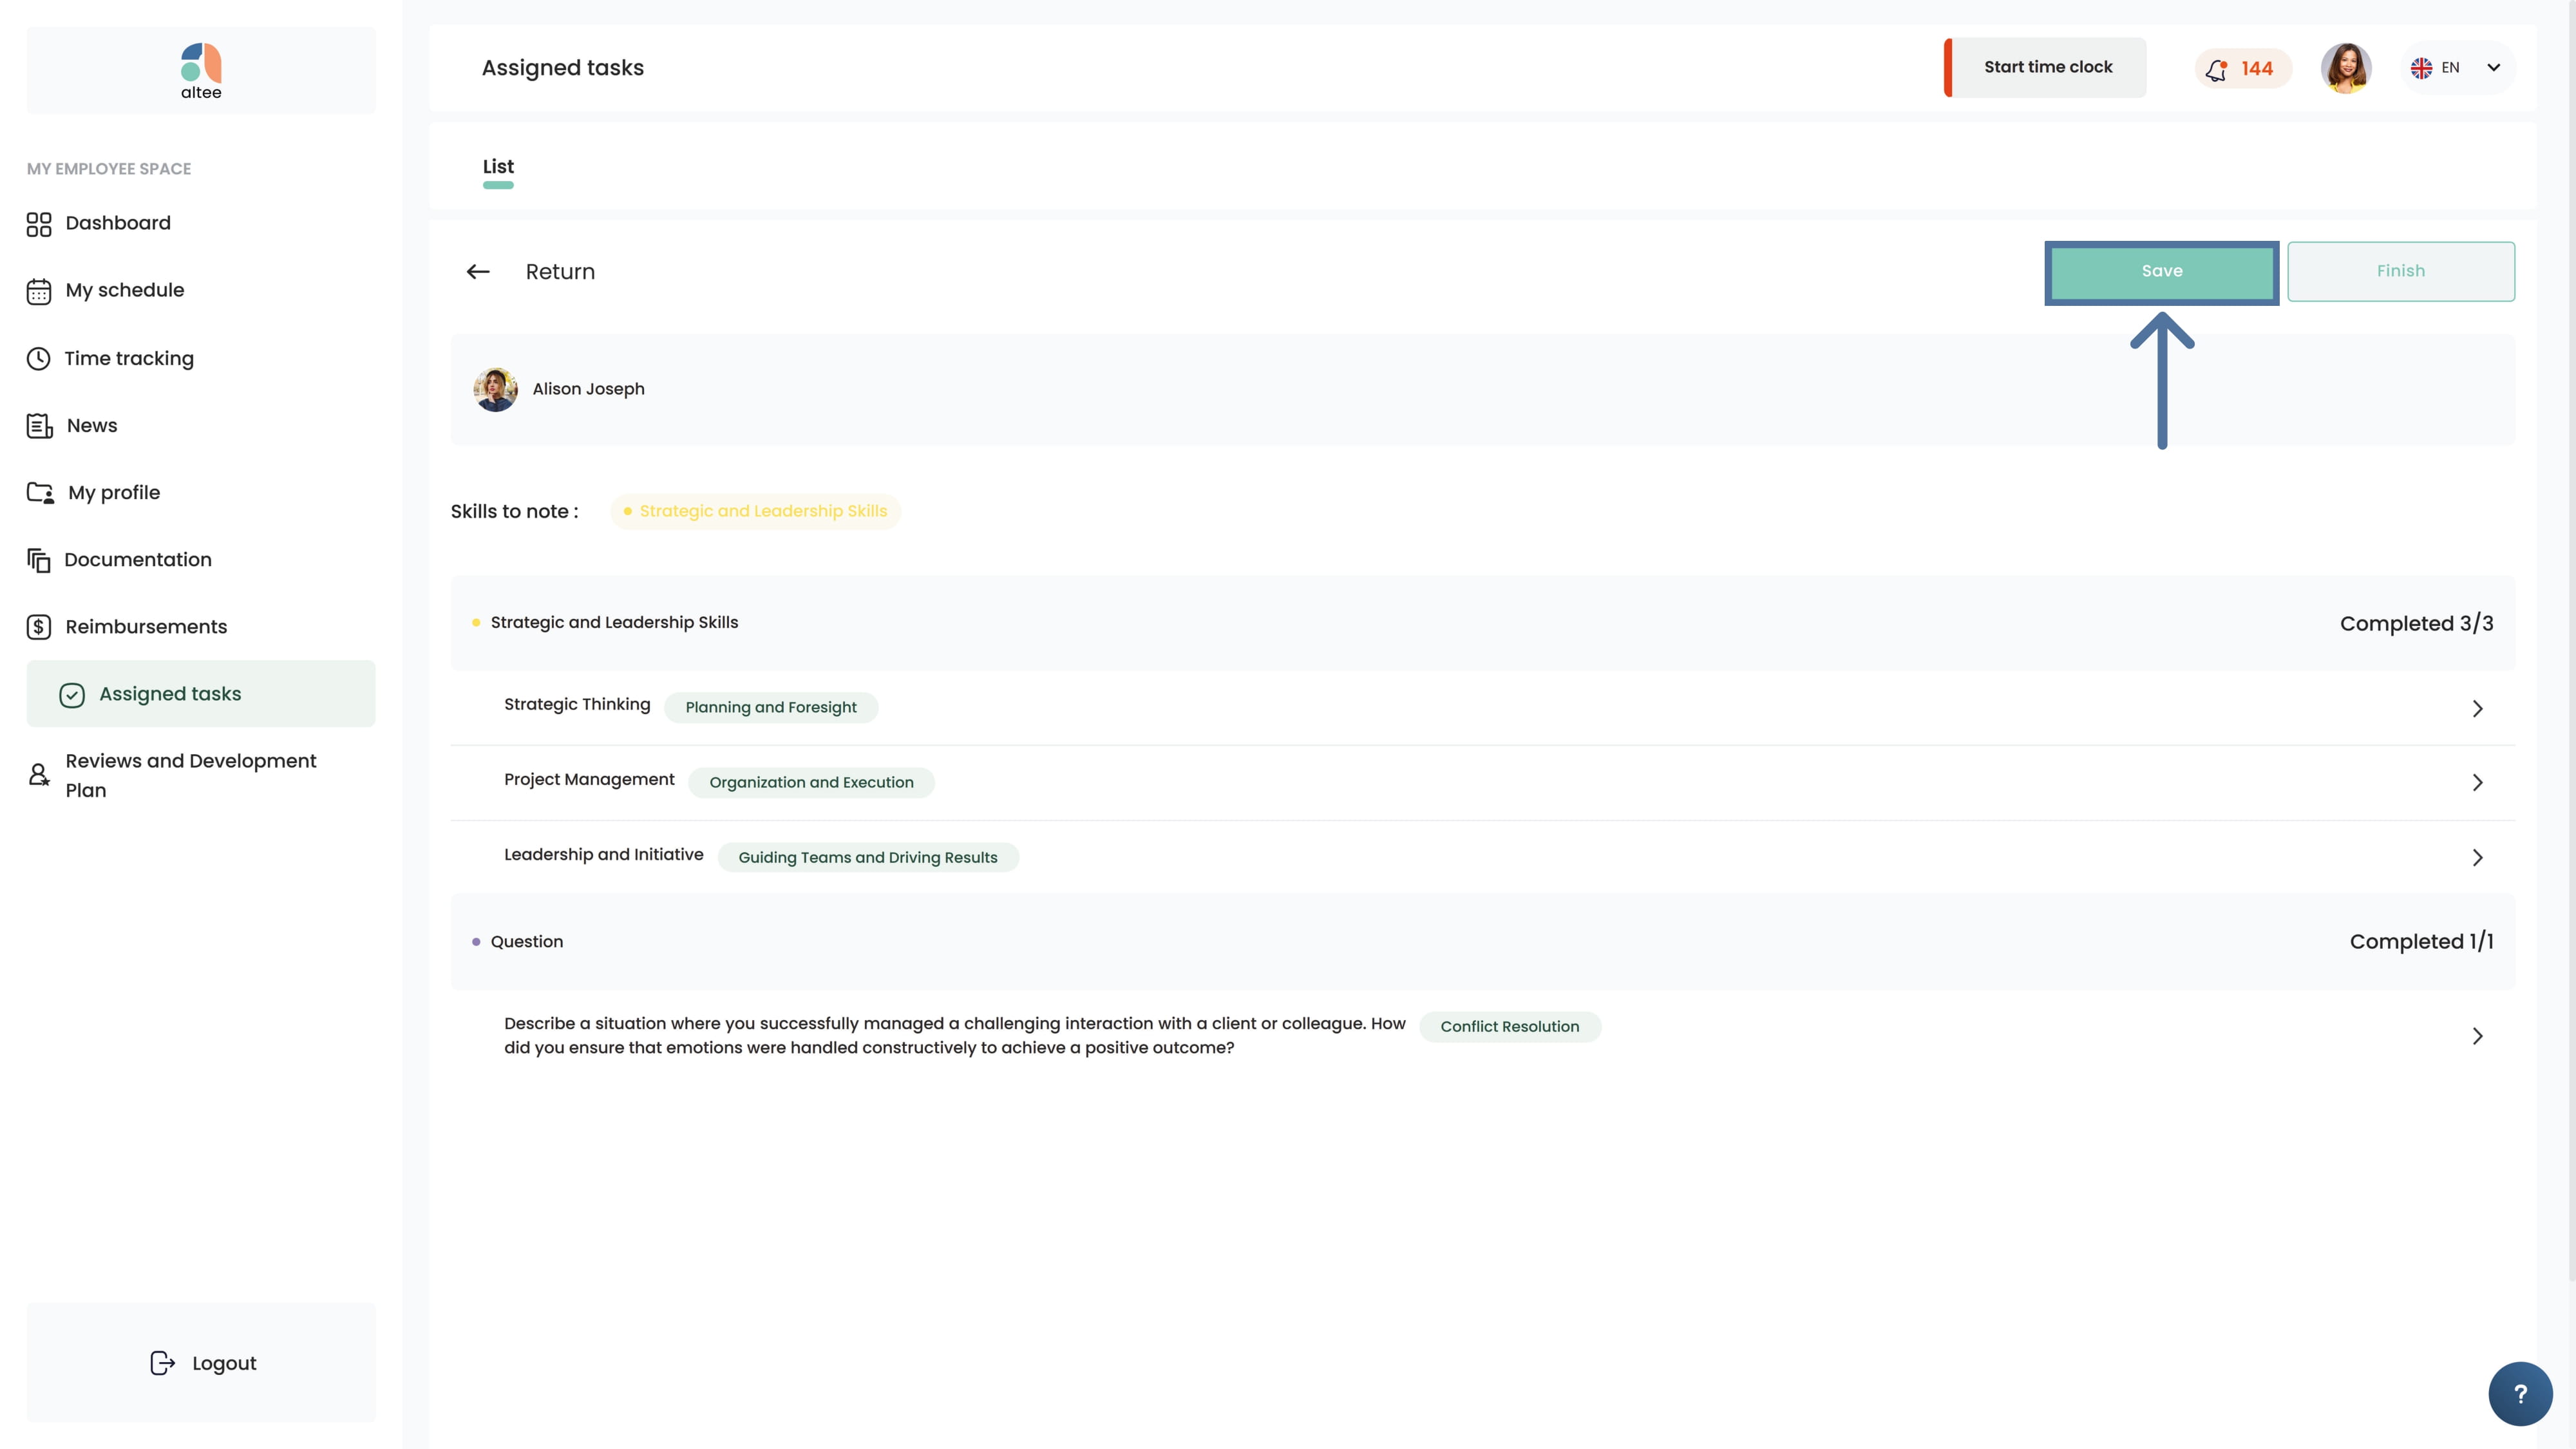
Task: Click the EN language label
Action: pos(2450,68)
